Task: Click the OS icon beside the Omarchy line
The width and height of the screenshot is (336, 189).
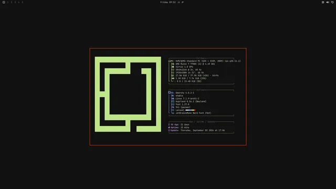Action: [x=170, y=92]
